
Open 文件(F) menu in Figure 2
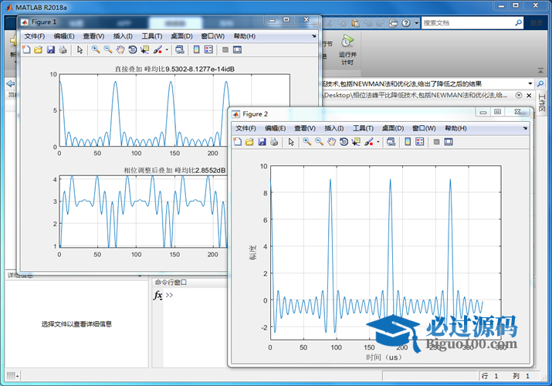pos(246,128)
